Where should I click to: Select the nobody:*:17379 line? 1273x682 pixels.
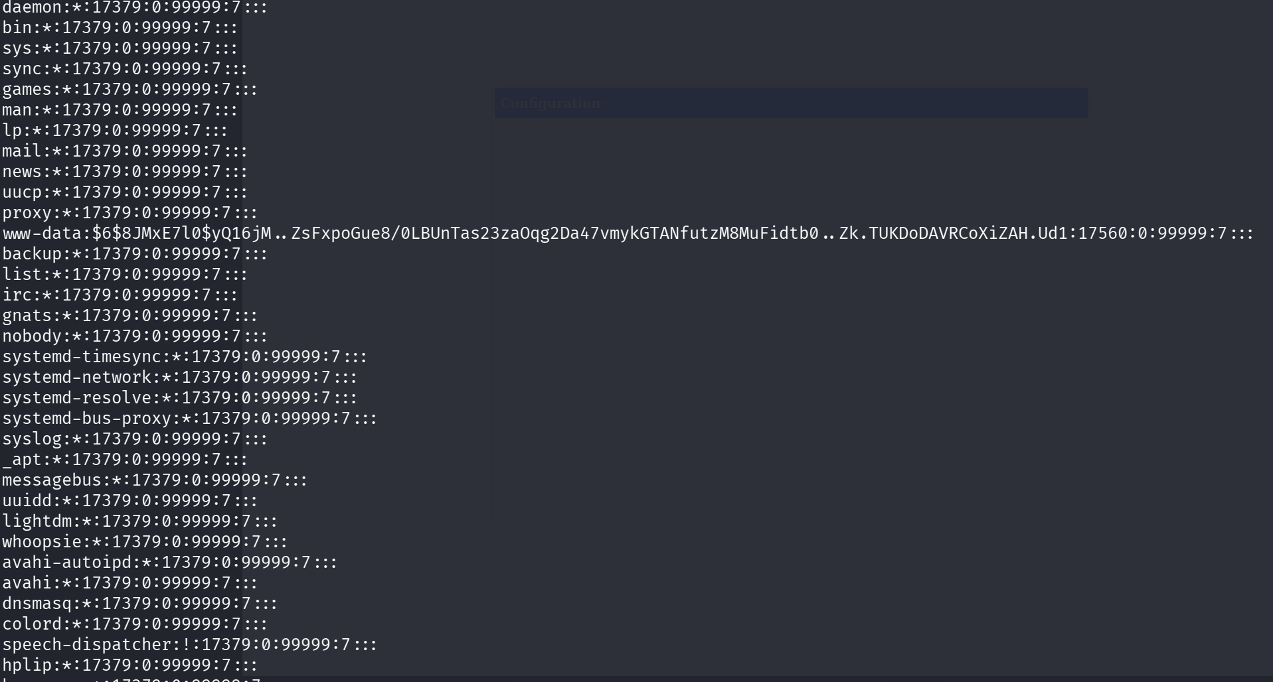pos(135,336)
